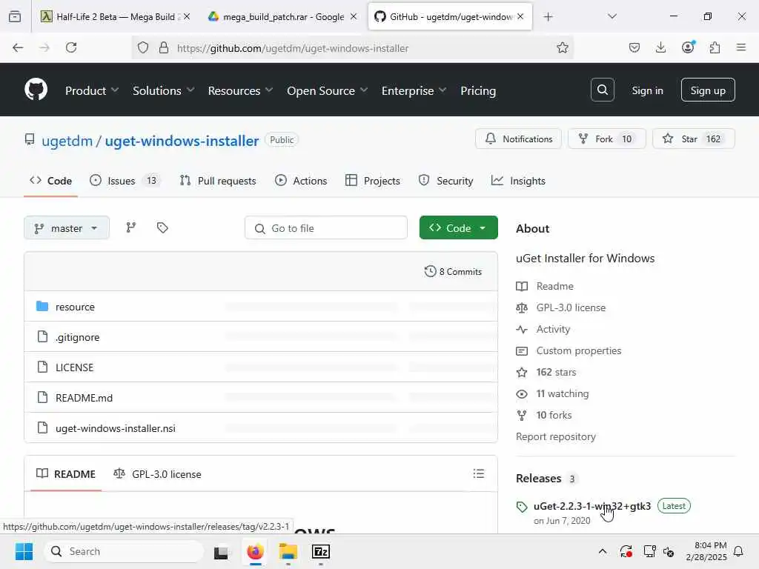Open the Firefox View icon at tab bar start
The image size is (759, 569).
(x=15, y=17)
